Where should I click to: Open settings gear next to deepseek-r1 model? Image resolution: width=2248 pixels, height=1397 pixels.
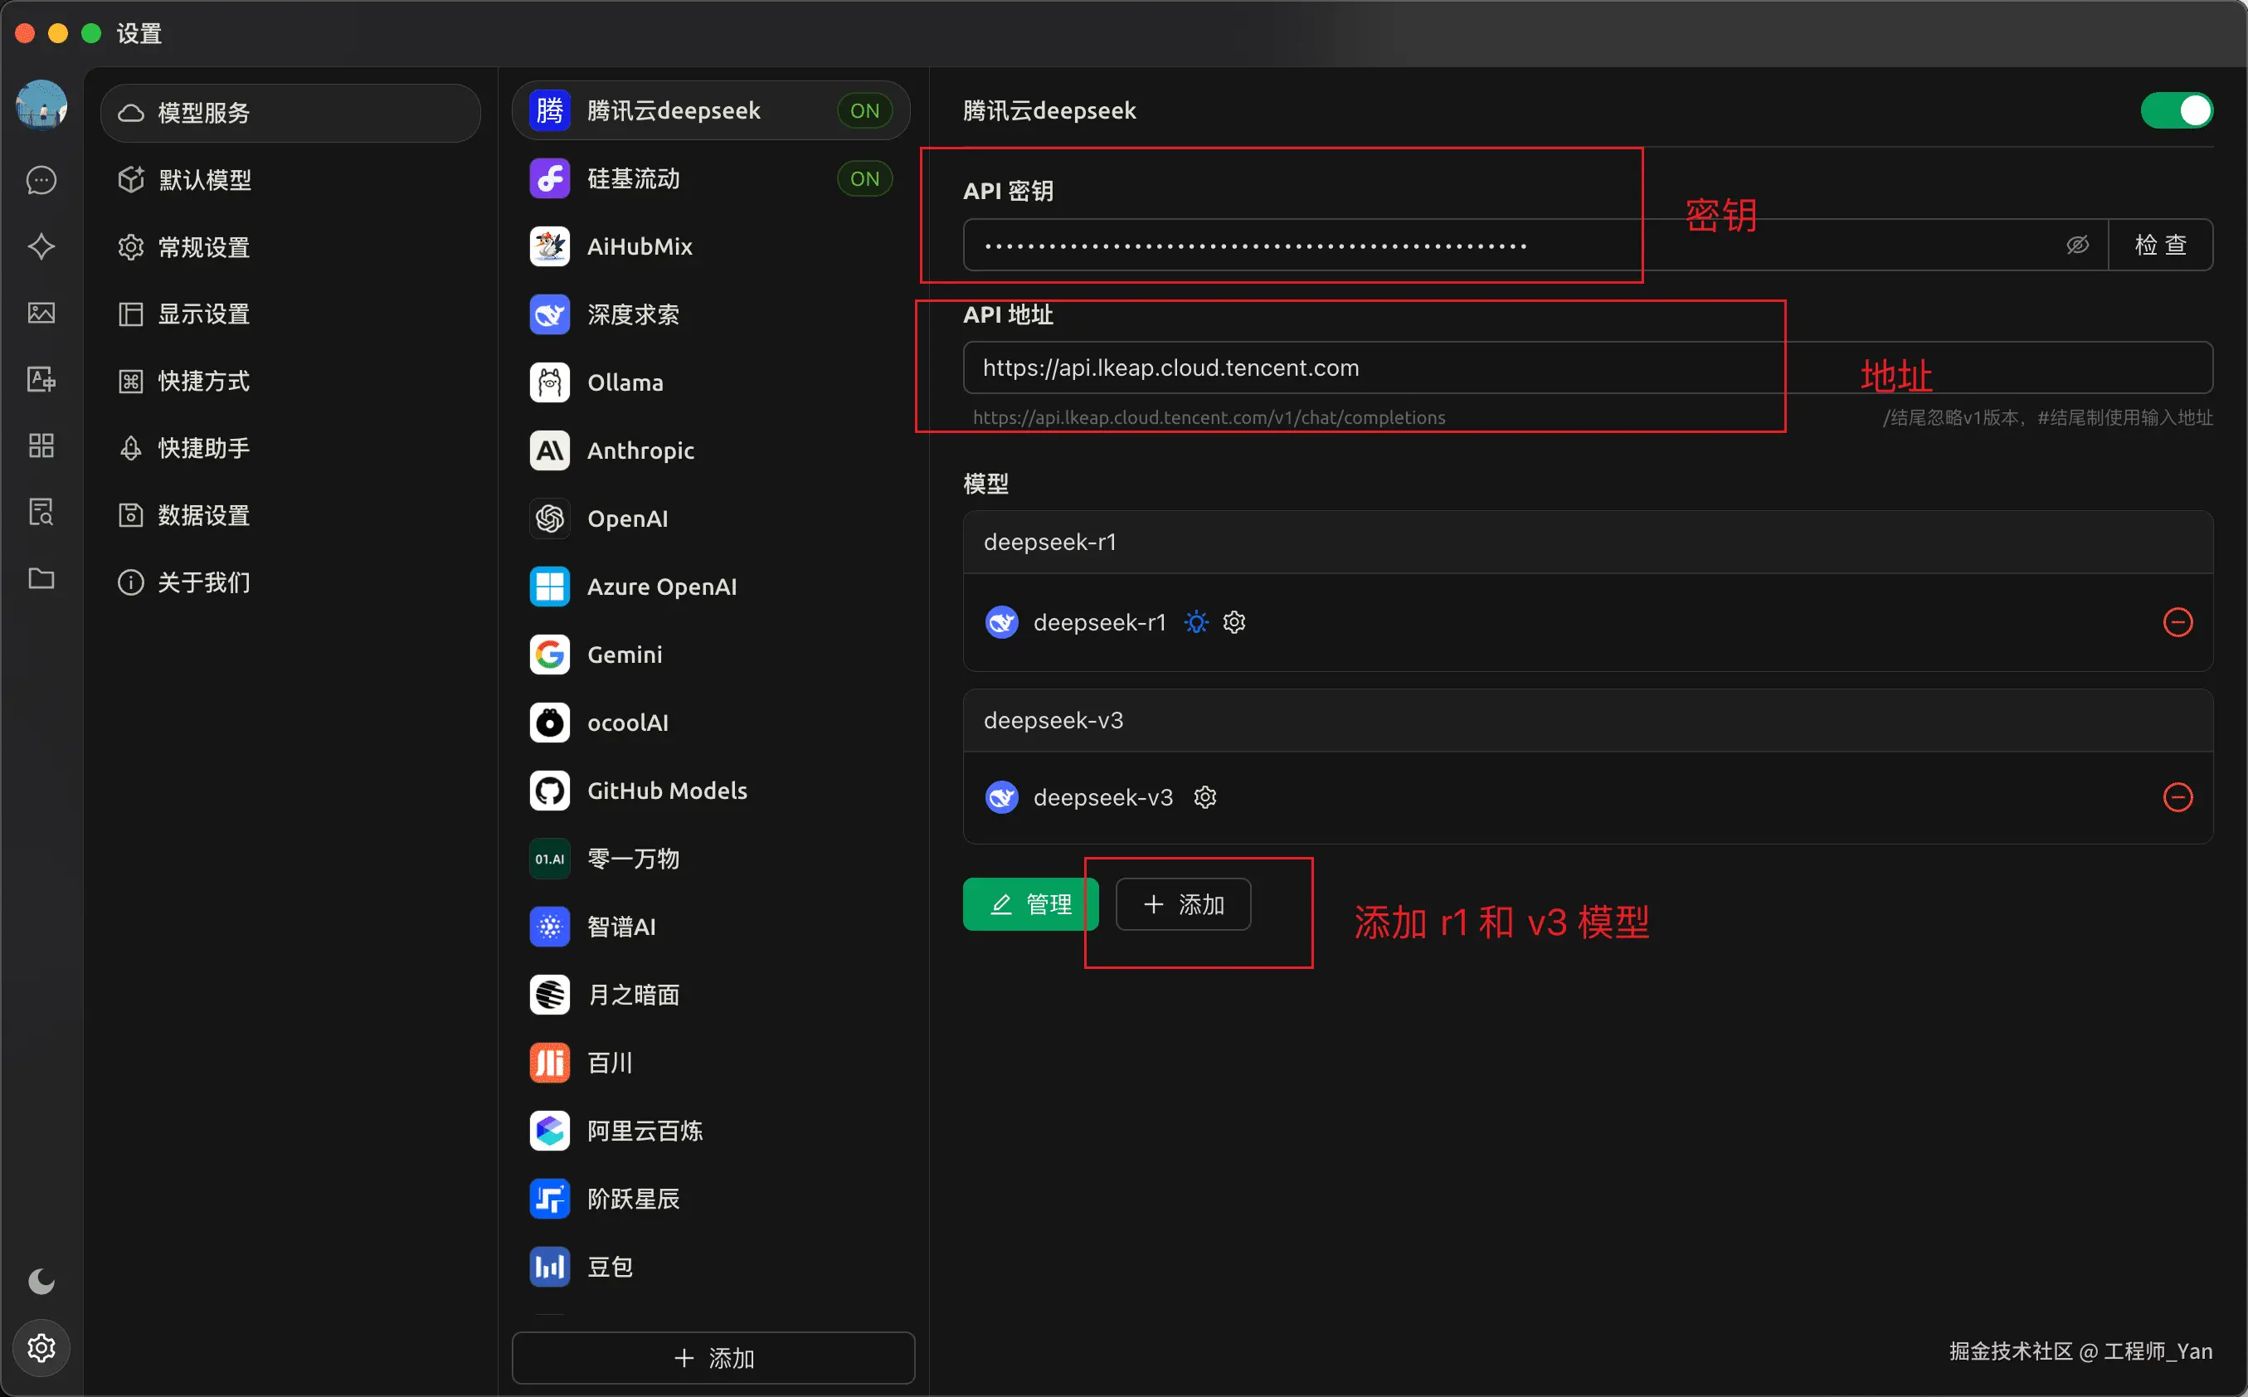pyautogui.click(x=1233, y=622)
